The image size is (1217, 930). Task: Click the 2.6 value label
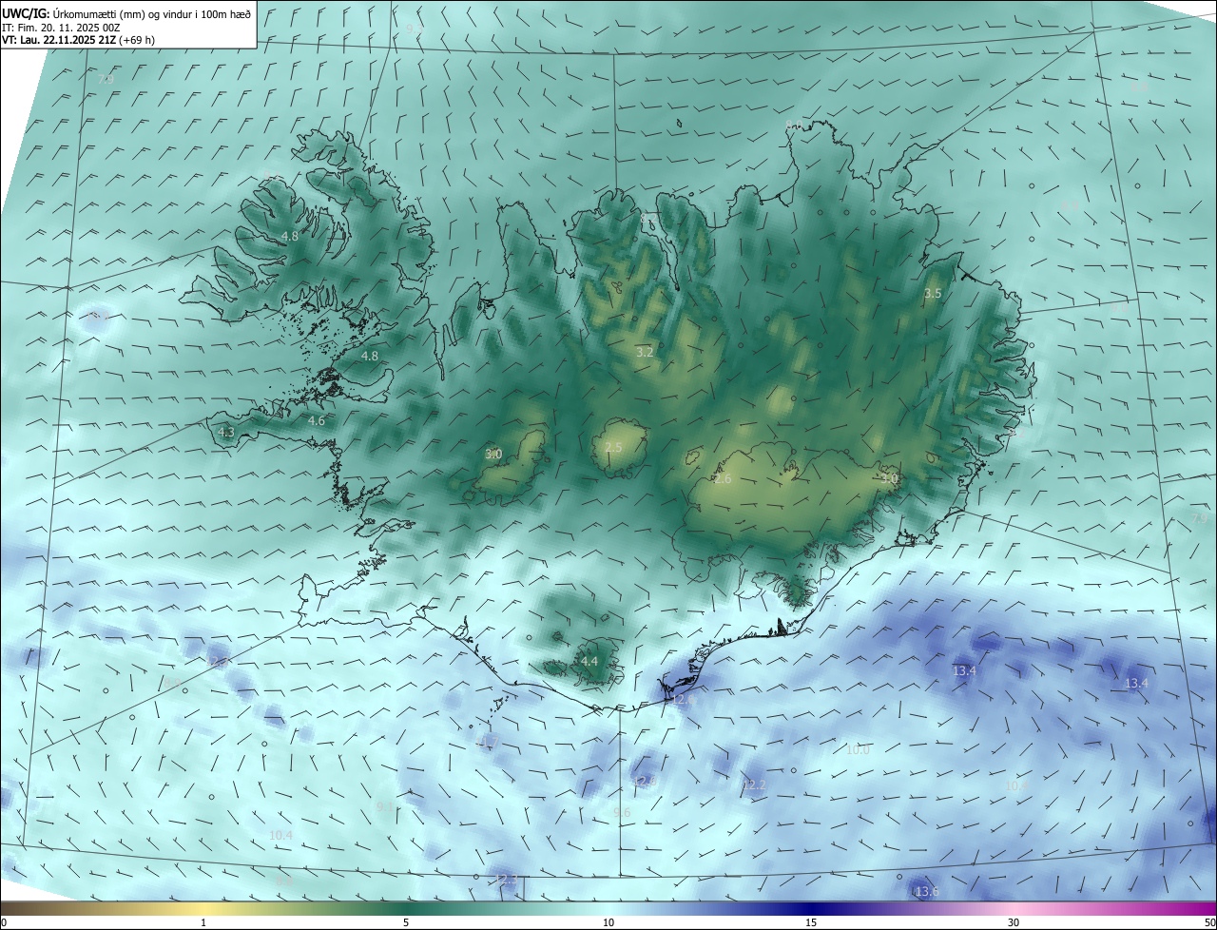[723, 479]
